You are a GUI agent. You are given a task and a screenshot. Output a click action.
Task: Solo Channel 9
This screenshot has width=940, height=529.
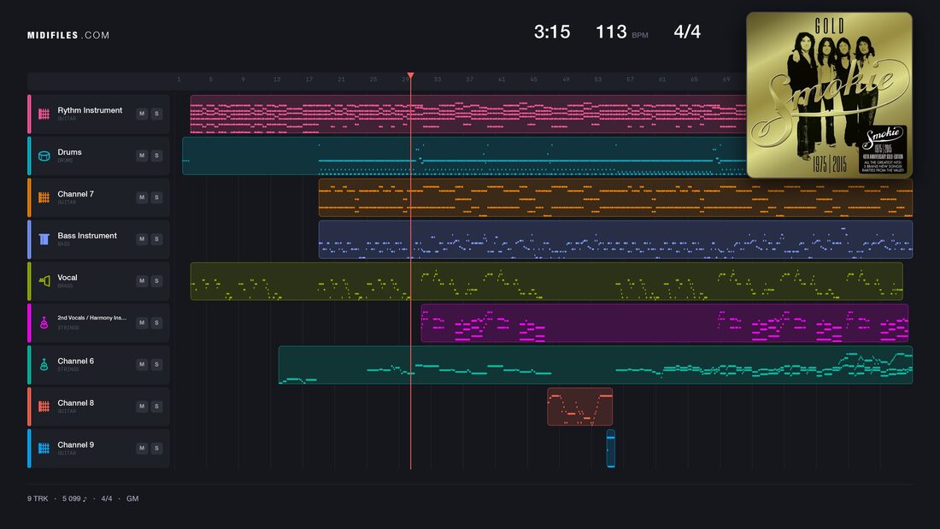coord(156,448)
